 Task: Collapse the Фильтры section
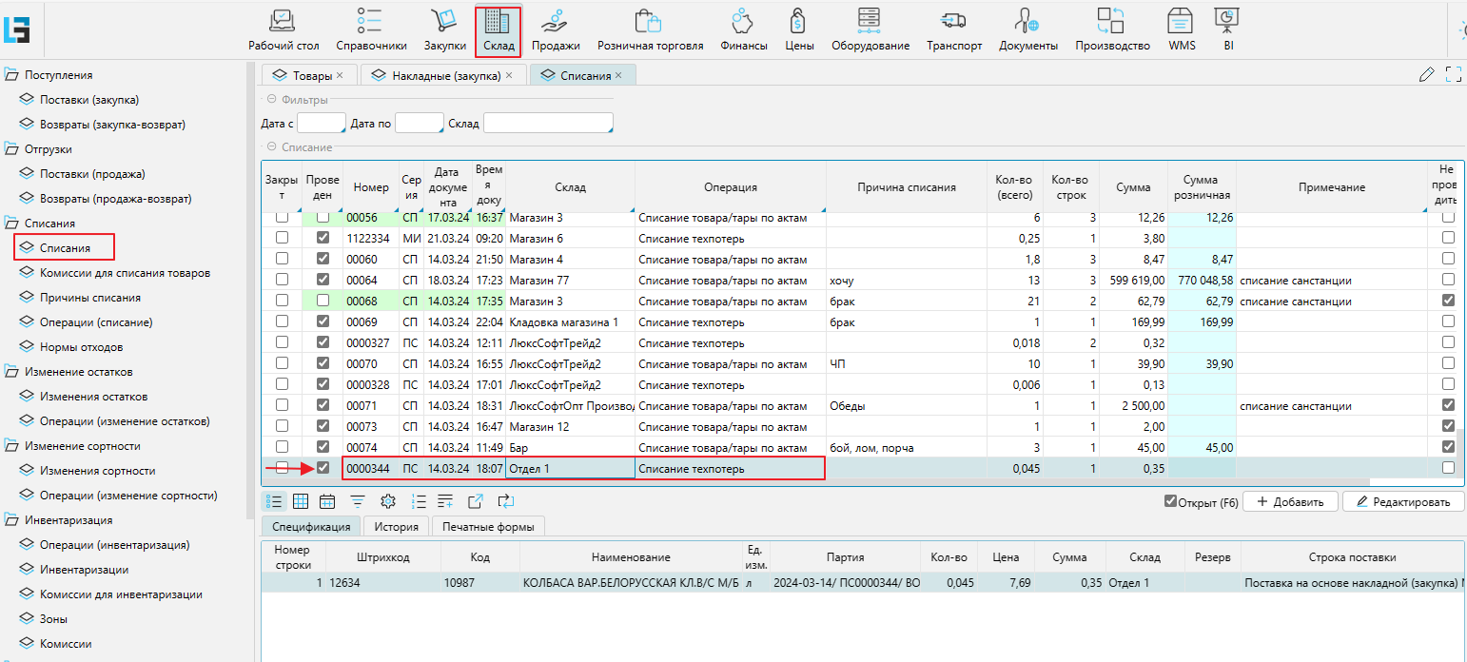click(272, 99)
